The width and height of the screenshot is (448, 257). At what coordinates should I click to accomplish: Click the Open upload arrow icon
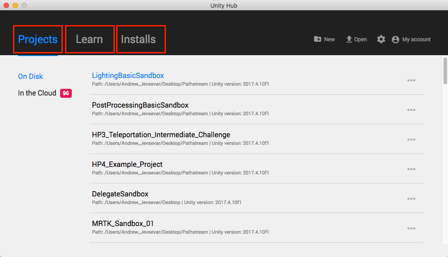pyautogui.click(x=349, y=39)
